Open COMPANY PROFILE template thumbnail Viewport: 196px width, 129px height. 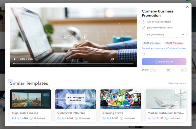76,99
